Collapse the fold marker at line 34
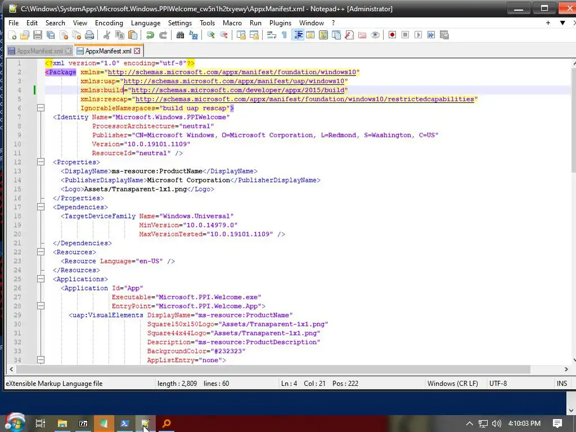Image resolution: width=576 pixels, height=432 pixels. [x=40, y=360]
